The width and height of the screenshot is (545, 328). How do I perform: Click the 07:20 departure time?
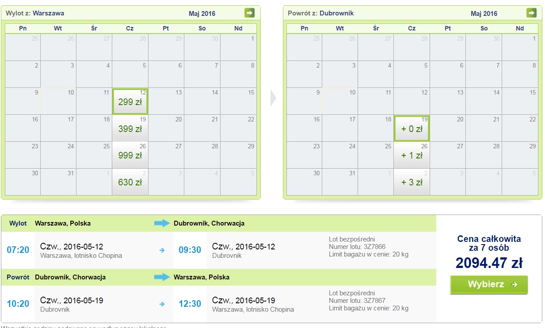click(18, 250)
